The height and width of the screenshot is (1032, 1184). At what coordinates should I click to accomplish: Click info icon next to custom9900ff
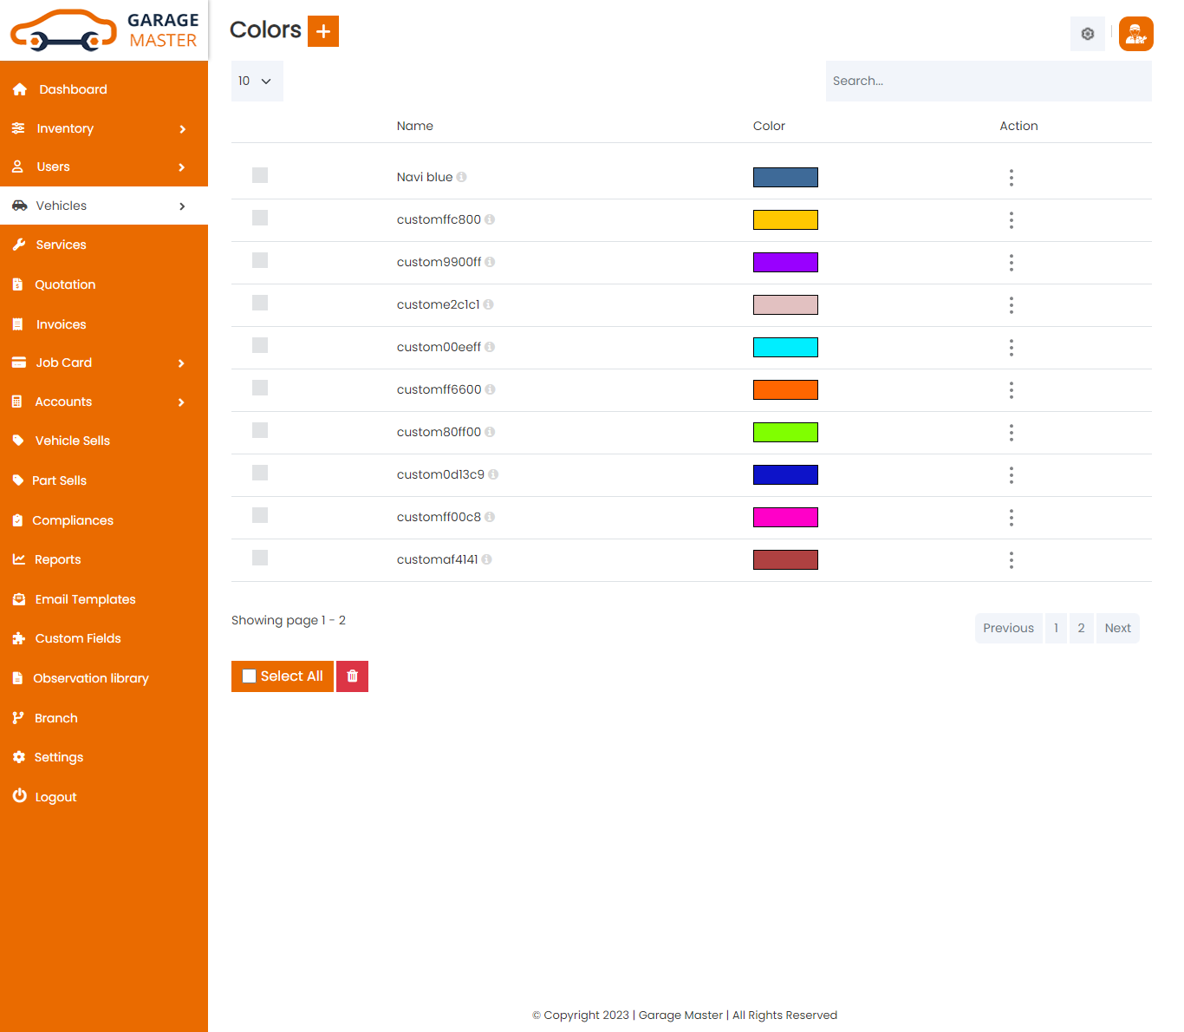click(x=490, y=262)
